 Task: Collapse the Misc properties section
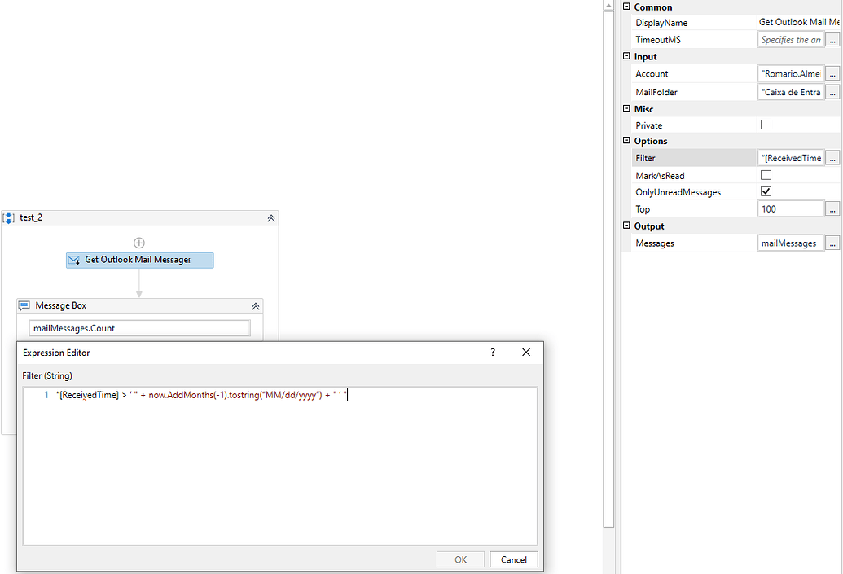click(626, 108)
